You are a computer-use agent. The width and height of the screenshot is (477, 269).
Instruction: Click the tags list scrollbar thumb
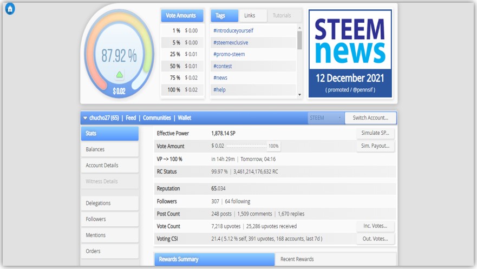tap(299, 40)
